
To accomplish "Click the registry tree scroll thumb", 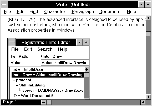I will point(87,75).
